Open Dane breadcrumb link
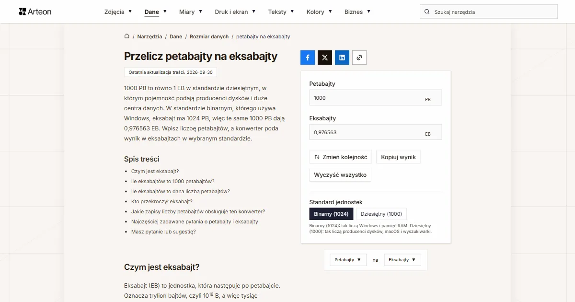Screen dimensions: 575x302 pos(176,36)
